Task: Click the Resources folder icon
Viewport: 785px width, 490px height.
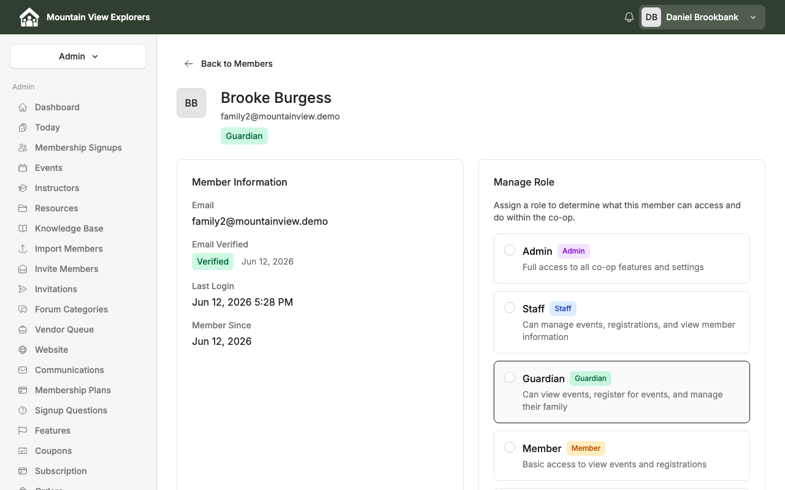Action: coord(23,208)
